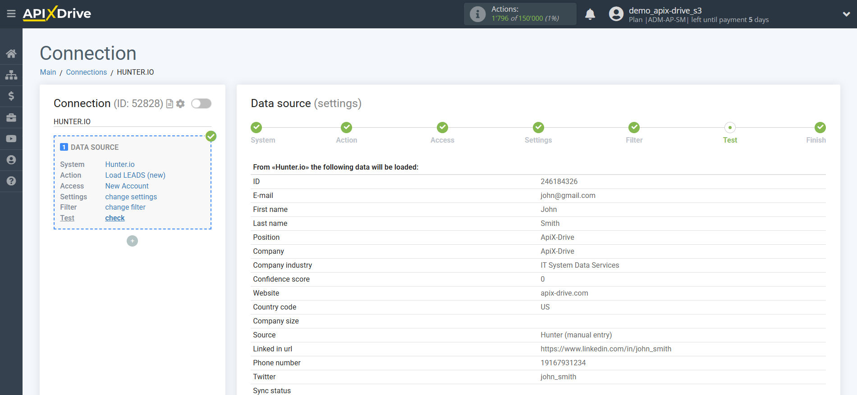Click the add block plus button

click(132, 241)
